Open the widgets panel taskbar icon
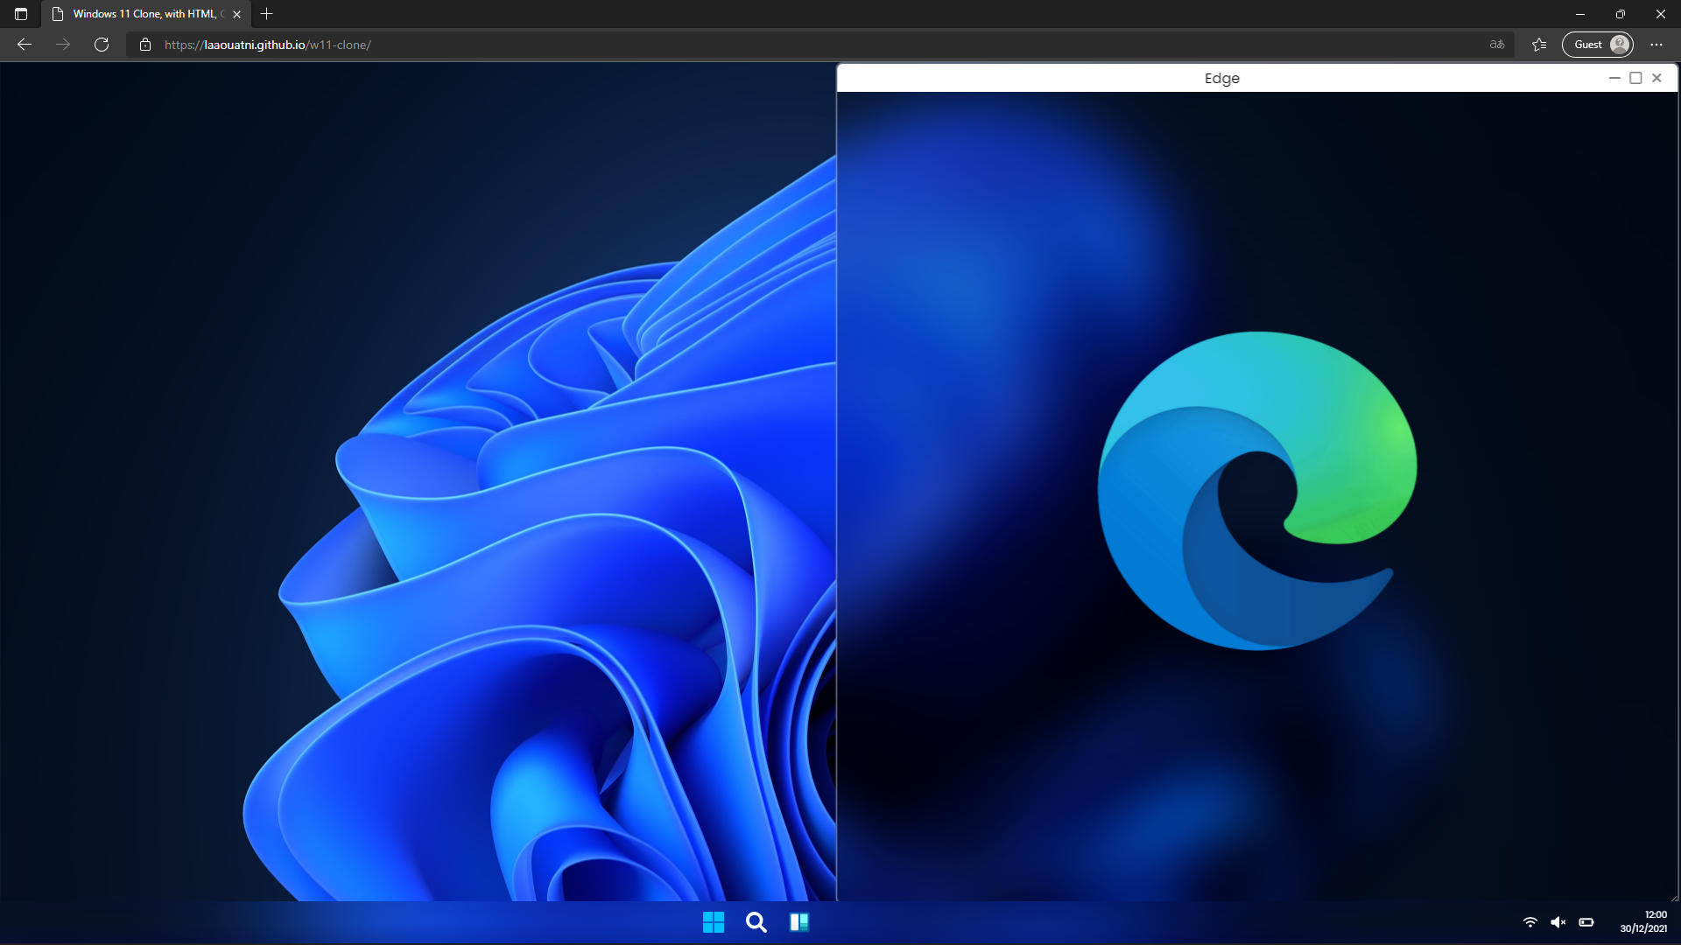Viewport: 1681px width, 945px height. (x=798, y=922)
